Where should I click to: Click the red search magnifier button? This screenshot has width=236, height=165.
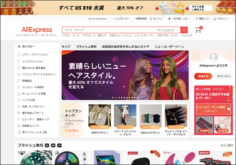click(x=184, y=30)
